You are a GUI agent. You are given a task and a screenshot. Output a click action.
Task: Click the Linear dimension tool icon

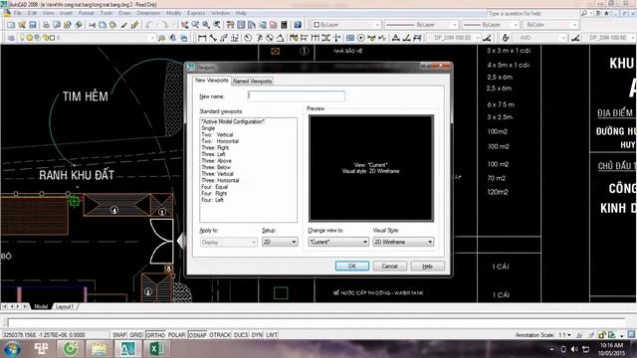point(202,38)
